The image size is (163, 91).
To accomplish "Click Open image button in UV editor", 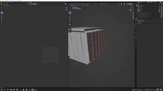I will [35, 4].
